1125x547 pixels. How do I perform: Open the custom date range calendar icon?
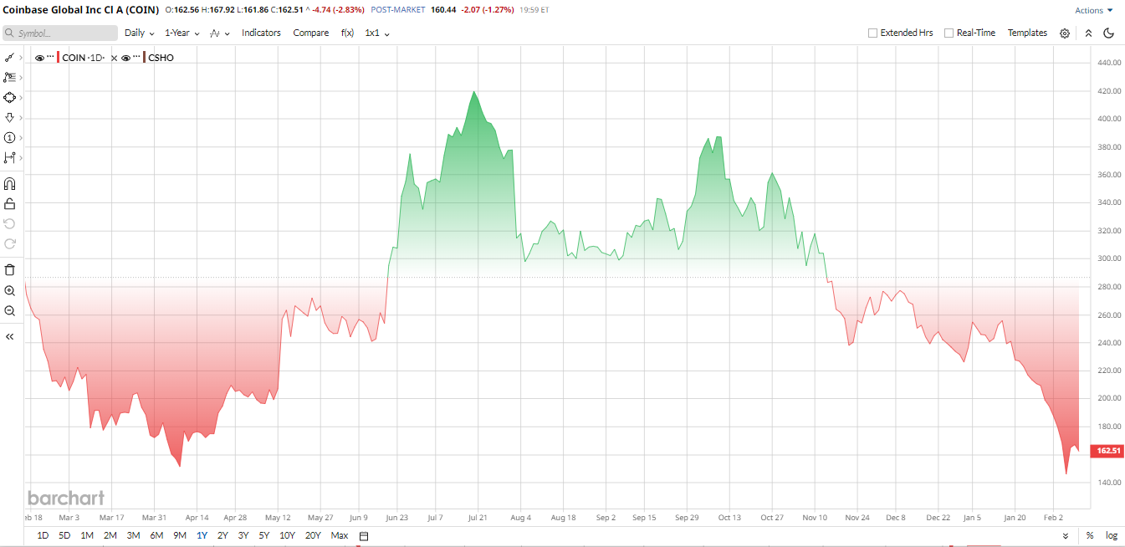[364, 535]
